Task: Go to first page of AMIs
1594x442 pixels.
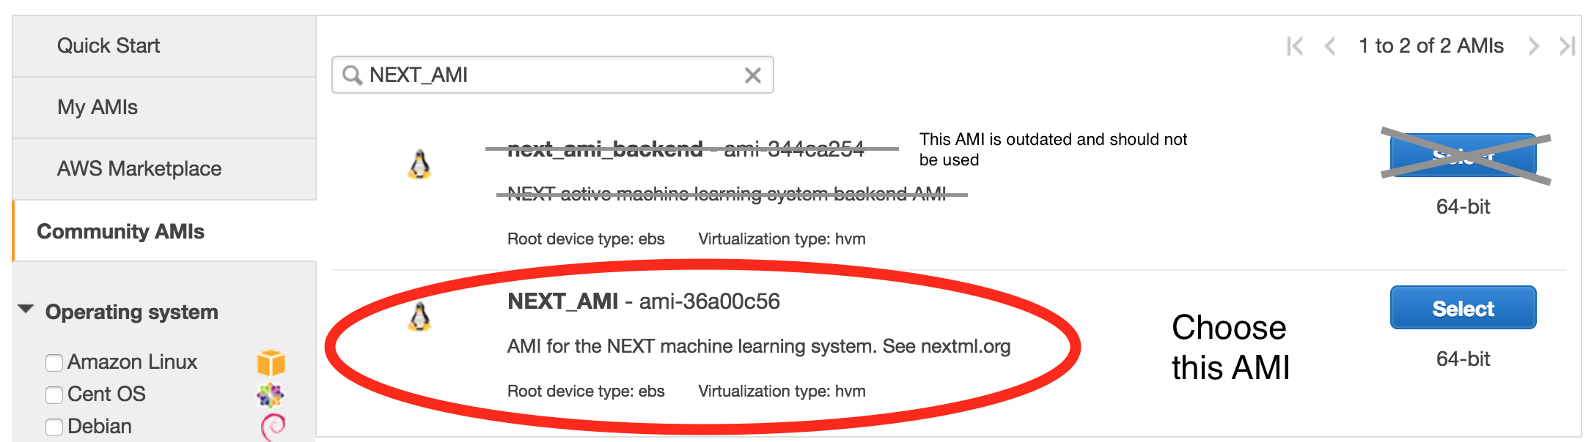Action: 1295,46
